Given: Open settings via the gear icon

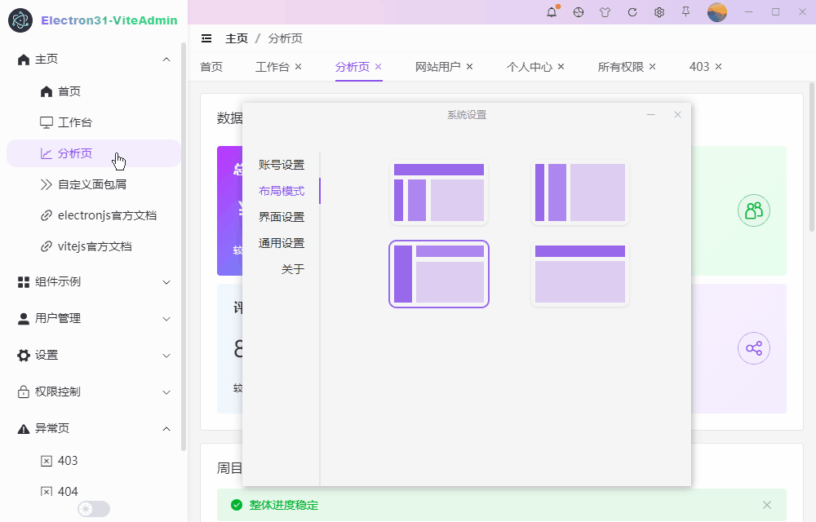Looking at the screenshot, I should pos(659,12).
